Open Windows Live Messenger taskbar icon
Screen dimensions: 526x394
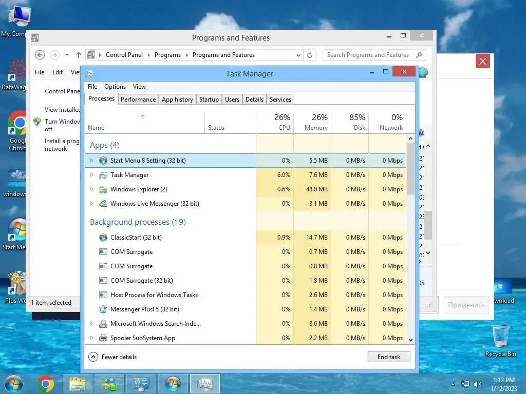[x=109, y=384]
